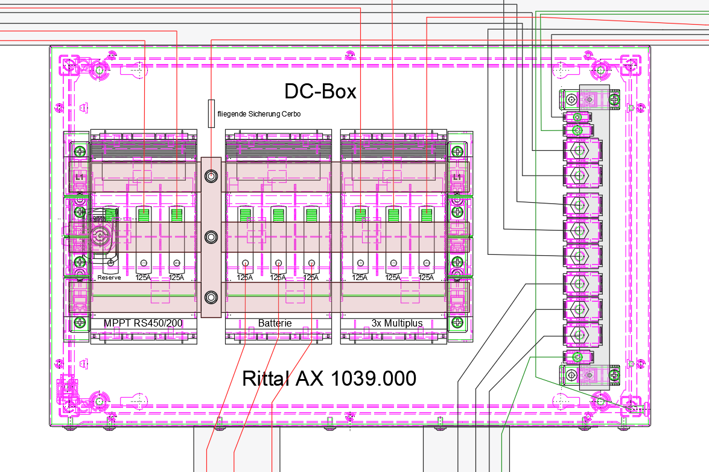Select the 'Reserve' fuse label
Image resolution: width=709 pixels, height=472 pixels.
[109, 278]
